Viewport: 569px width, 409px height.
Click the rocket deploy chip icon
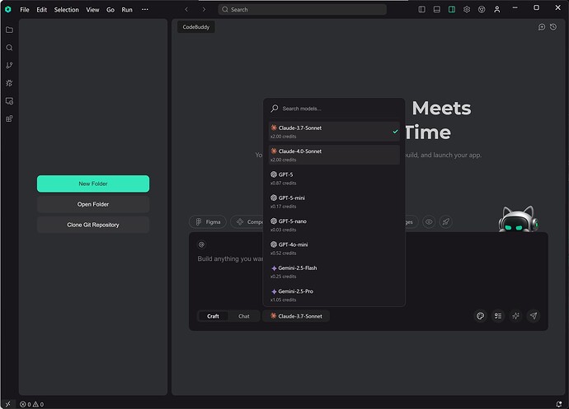(x=446, y=222)
